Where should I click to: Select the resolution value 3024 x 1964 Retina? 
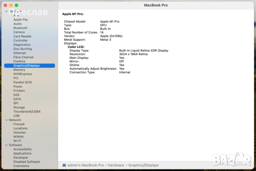(133, 54)
